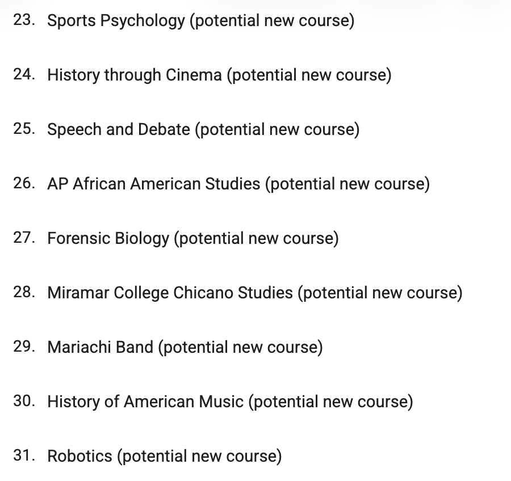Click list number 28

click(24, 293)
